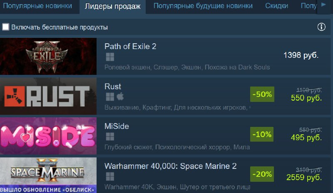Click the Apple macOS icon under Rust
The image size is (333, 193).
120,96
